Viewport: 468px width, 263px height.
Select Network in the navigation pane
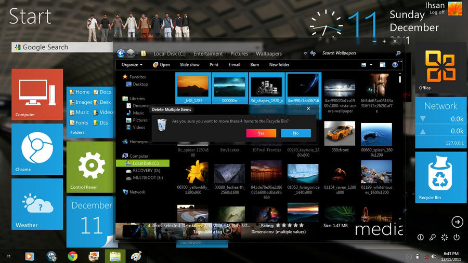click(x=134, y=192)
